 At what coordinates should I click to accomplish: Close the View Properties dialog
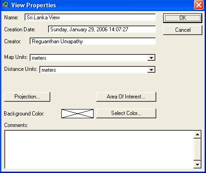[x=199, y=5]
